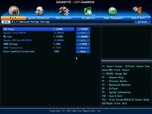Click the F9 System Information hint
The image size is (152, 114).
coord(116,92)
